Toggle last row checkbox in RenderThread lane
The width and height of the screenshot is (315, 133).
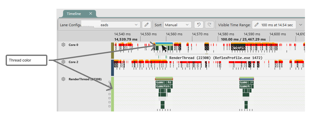tap(109, 106)
